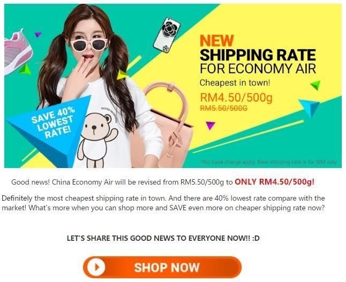Viewport: 346px width, 282px height.
Task: Click the pink sneaker image
Action: [x=18, y=52]
